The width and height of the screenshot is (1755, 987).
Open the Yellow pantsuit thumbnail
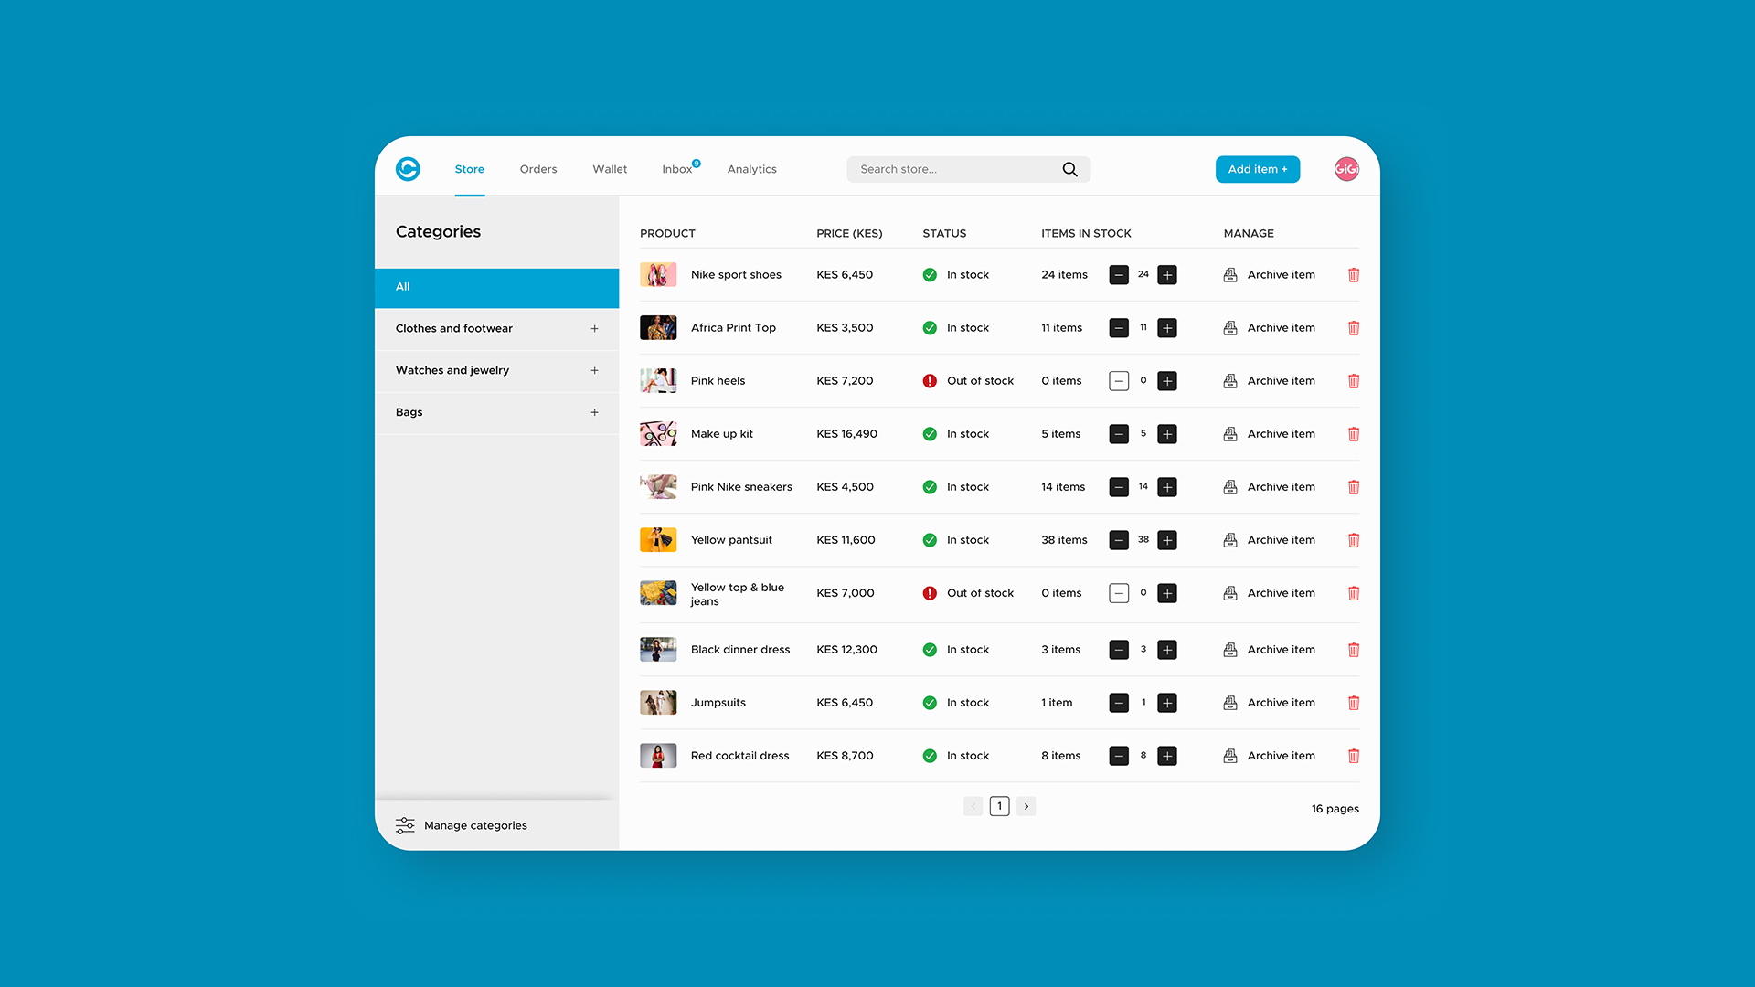pos(658,540)
